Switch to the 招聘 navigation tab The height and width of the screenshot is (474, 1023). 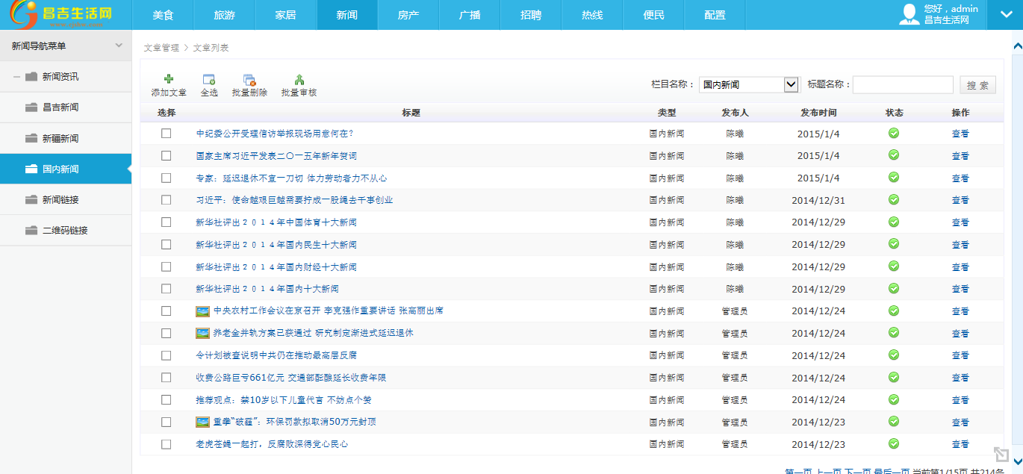pyautogui.click(x=531, y=15)
